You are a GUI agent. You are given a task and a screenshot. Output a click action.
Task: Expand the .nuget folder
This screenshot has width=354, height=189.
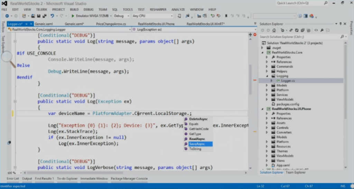point(262,48)
